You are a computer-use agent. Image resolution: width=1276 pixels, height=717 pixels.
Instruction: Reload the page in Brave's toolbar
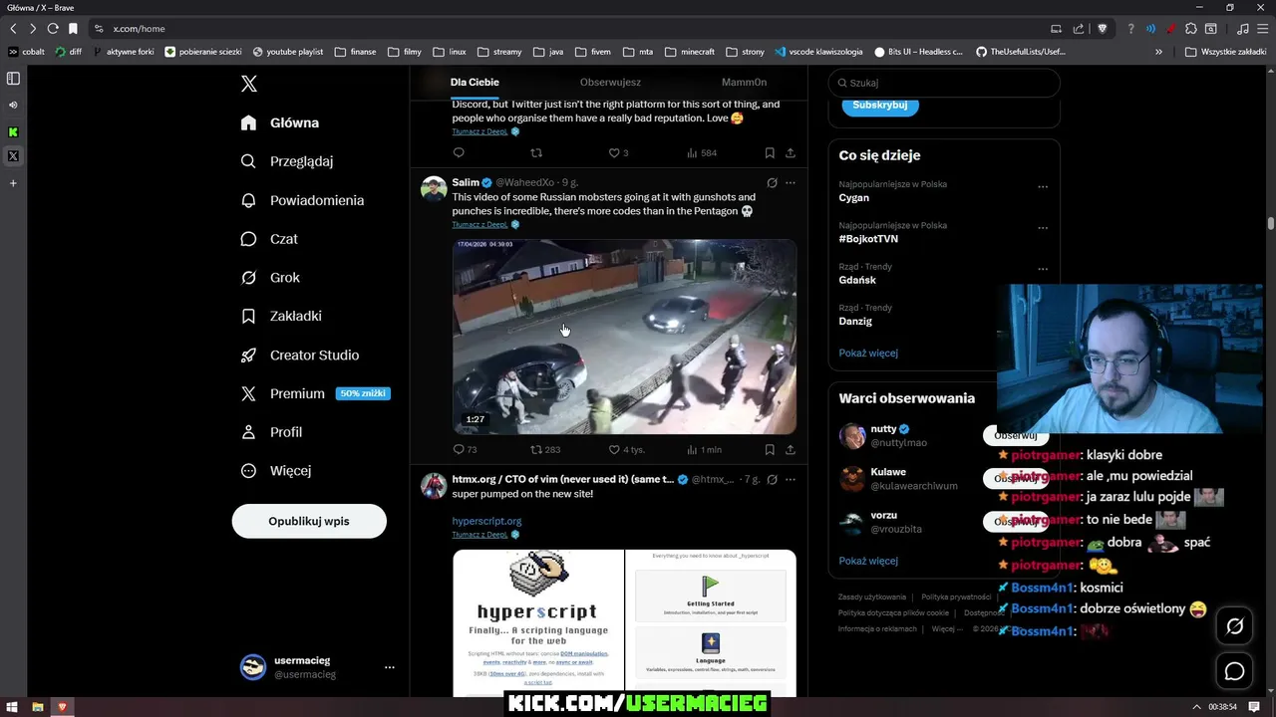[53, 29]
